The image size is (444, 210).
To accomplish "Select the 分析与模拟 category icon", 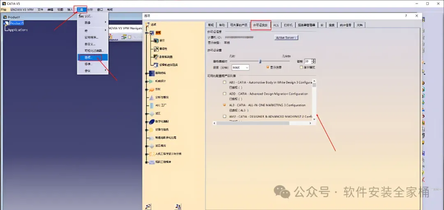I will 151,97.
